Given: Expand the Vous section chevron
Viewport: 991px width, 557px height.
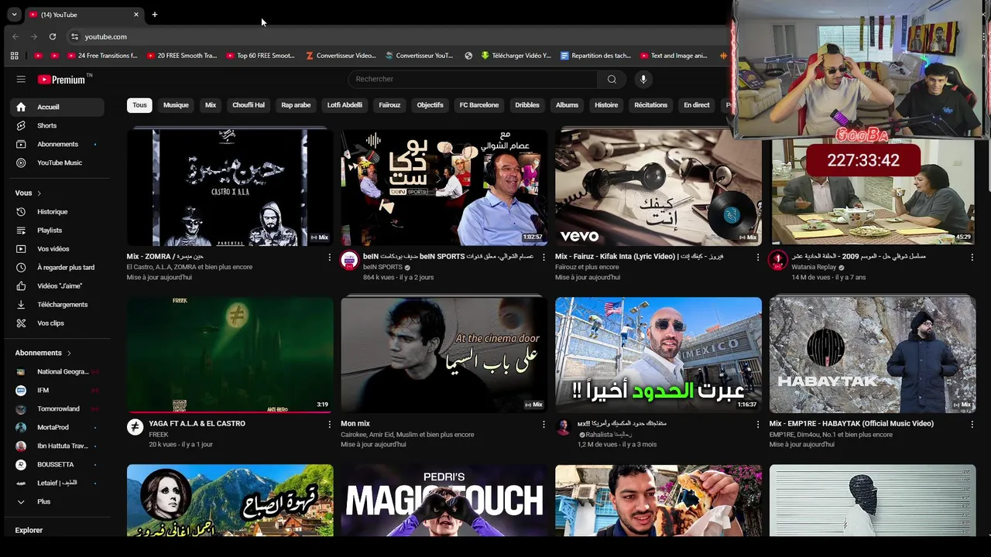Looking at the screenshot, I should click(x=39, y=193).
